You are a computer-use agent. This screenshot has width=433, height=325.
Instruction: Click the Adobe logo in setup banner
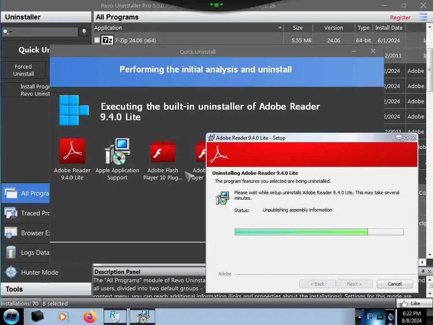219,154
